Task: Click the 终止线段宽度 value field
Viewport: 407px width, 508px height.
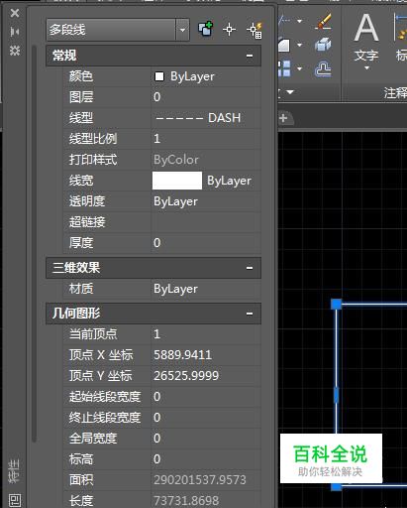Action: 206,418
